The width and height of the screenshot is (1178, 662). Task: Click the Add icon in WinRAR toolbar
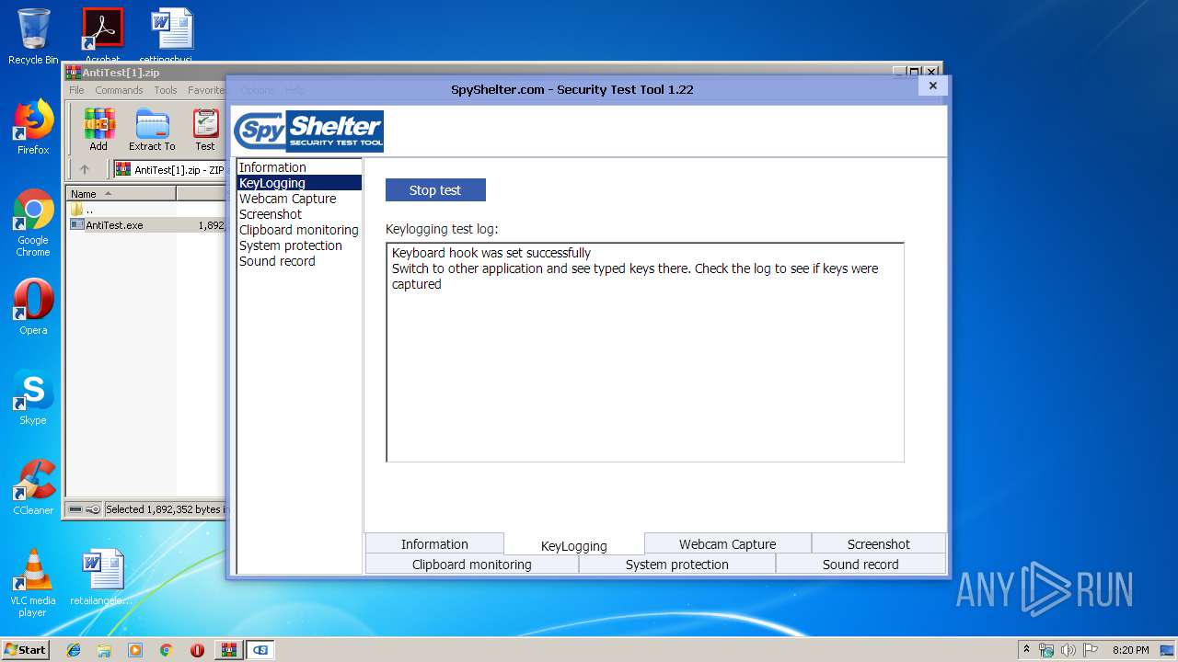point(98,130)
